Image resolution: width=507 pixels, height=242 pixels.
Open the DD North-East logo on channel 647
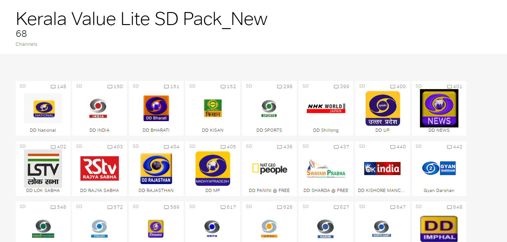coord(382,229)
